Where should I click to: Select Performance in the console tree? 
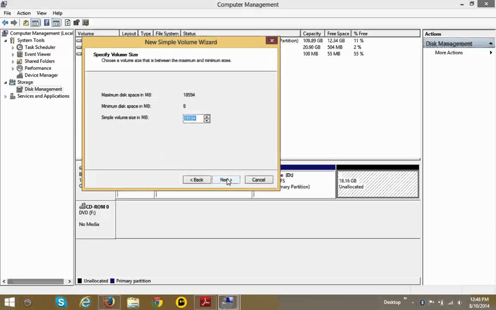tap(37, 68)
